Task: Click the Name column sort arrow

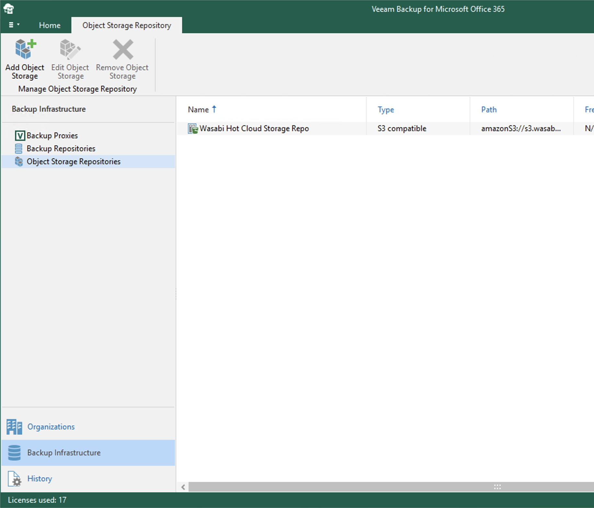Action: [x=214, y=109]
